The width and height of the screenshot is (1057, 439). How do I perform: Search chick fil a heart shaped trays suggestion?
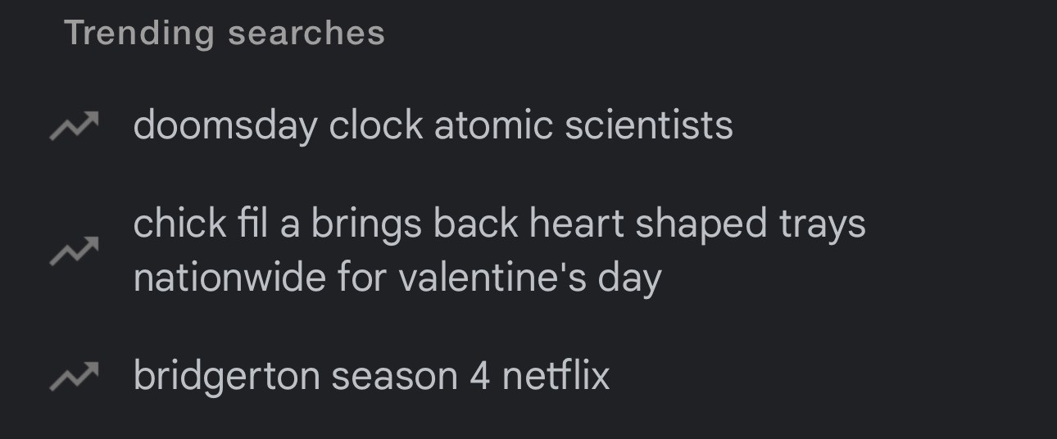click(498, 250)
